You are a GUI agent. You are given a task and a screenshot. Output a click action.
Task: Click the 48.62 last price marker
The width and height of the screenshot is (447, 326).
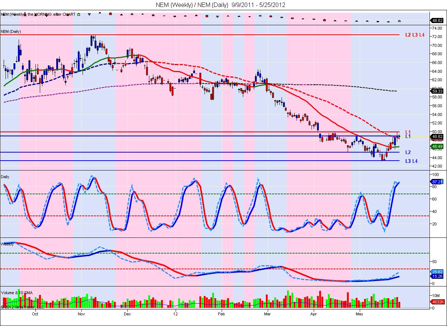tap(437, 136)
